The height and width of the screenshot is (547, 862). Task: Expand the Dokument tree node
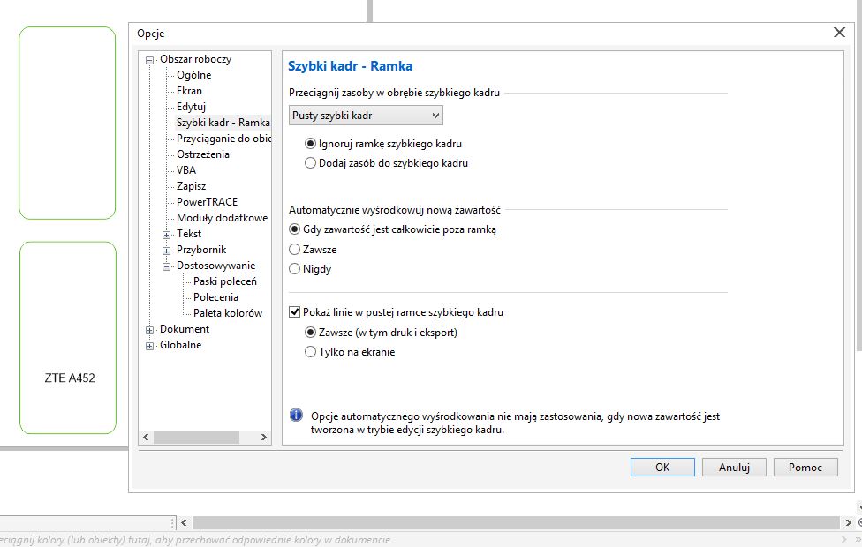(150, 330)
